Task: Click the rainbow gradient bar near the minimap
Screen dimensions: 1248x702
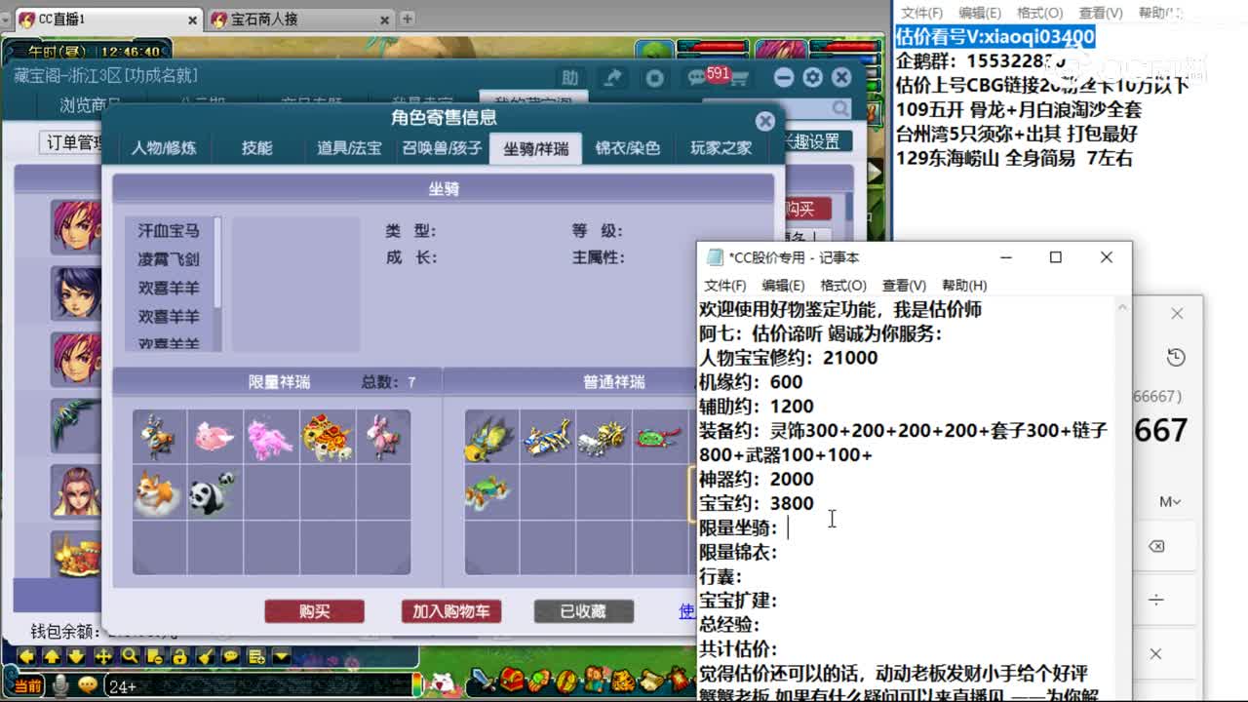Action: pos(417,683)
